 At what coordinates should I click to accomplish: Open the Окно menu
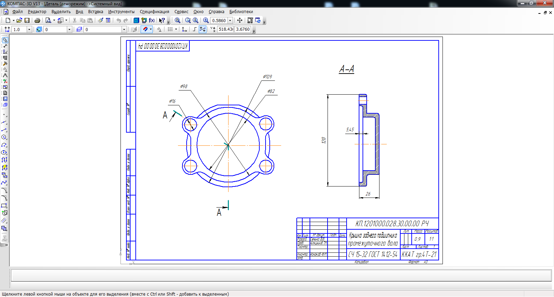198,12
